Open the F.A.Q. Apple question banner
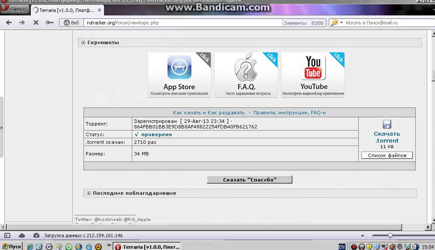The width and height of the screenshot is (435, 250). [x=246, y=74]
